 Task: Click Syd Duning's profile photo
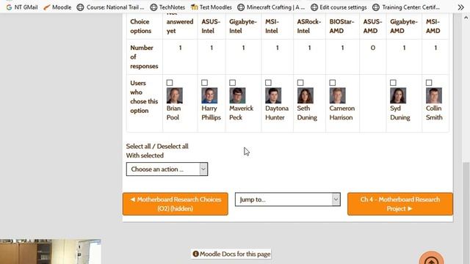[398, 95]
